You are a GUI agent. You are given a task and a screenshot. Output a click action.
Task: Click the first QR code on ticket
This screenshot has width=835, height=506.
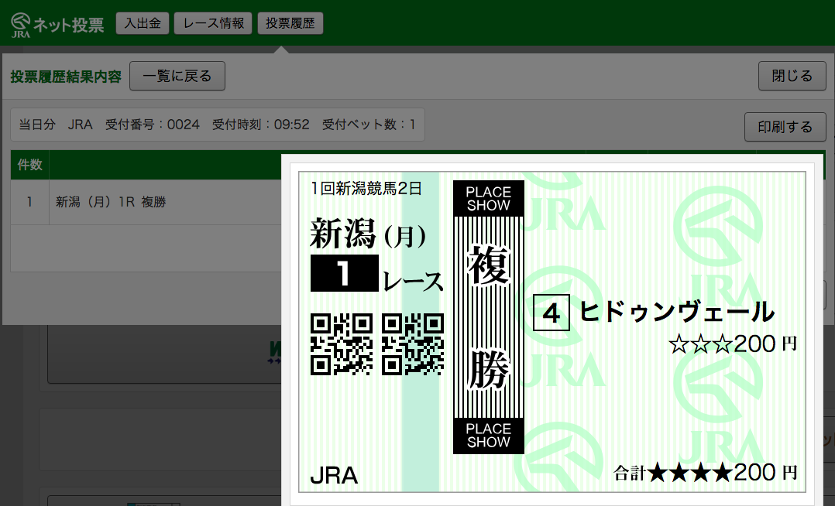pyautogui.click(x=342, y=344)
